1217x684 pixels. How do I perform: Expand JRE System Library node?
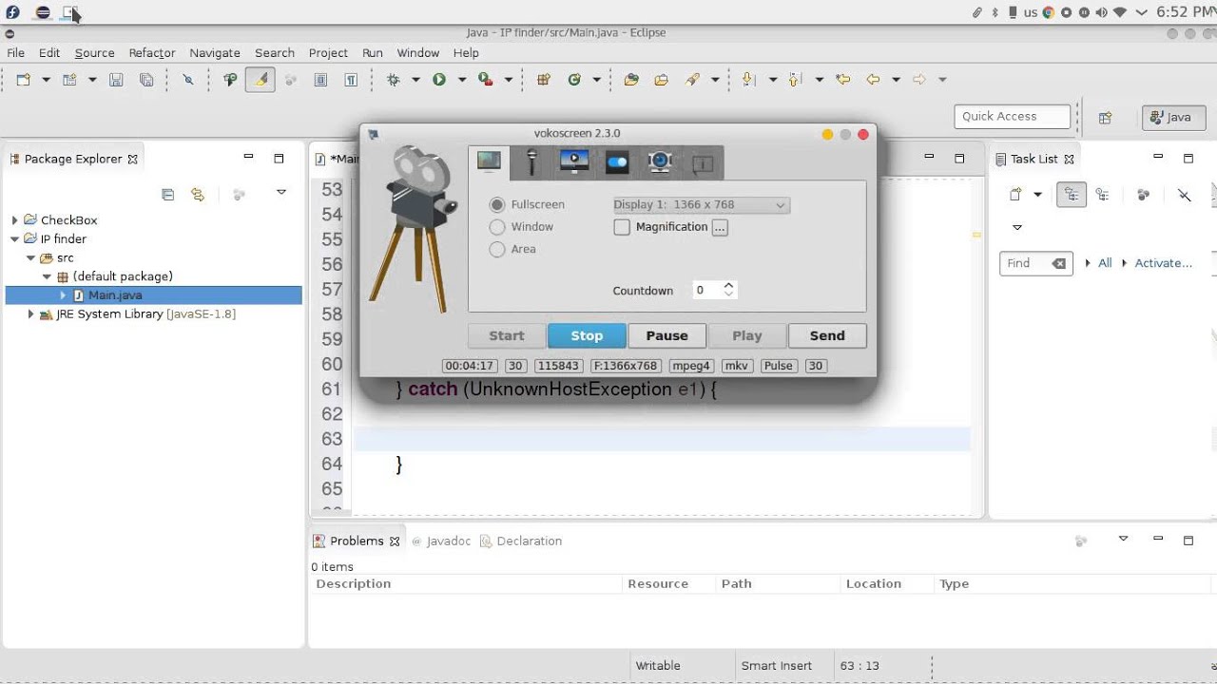point(31,314)
